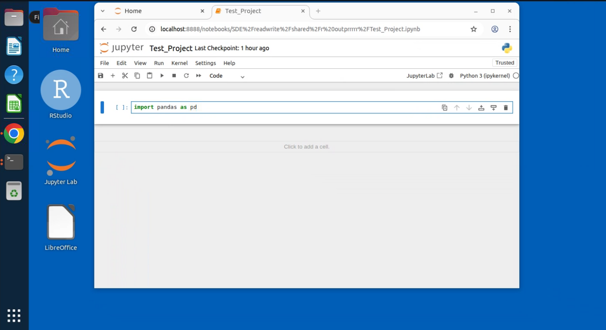This screenshot has width=606, height=330.
Task: Open the Code cell type dropdown
Action: coord(227,76)
